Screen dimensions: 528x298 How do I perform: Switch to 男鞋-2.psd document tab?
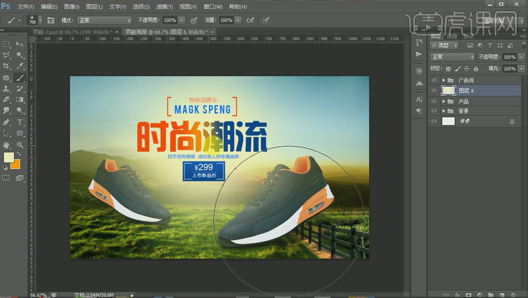73,32
